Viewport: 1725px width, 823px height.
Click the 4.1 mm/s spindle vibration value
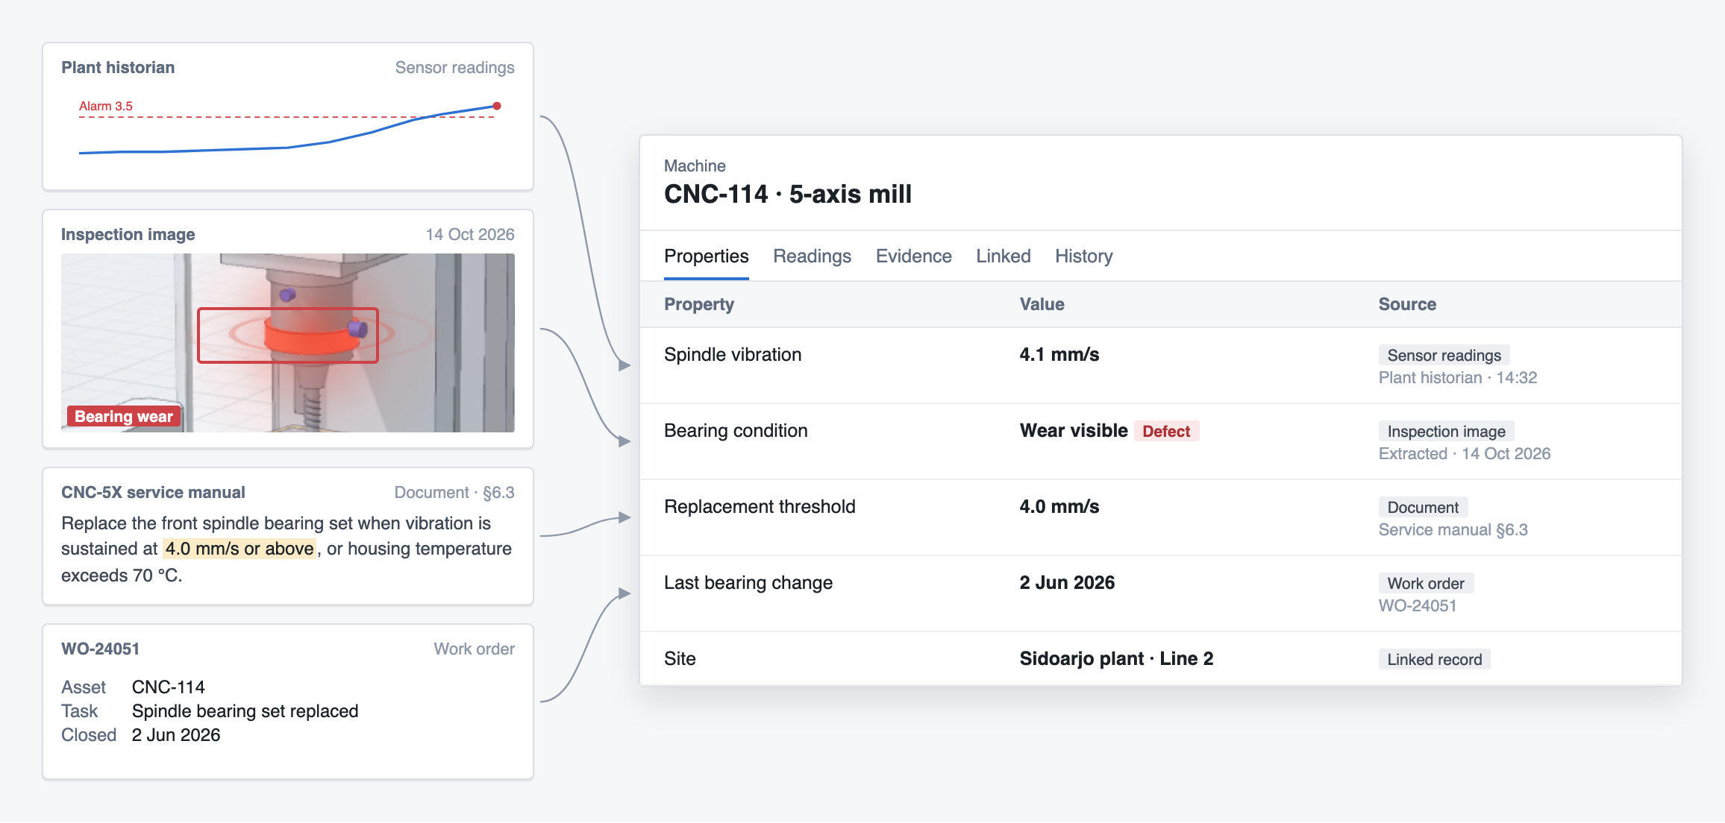[1059, 355]
